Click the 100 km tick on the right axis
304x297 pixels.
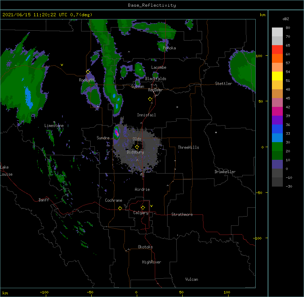[x=259, y=56]
